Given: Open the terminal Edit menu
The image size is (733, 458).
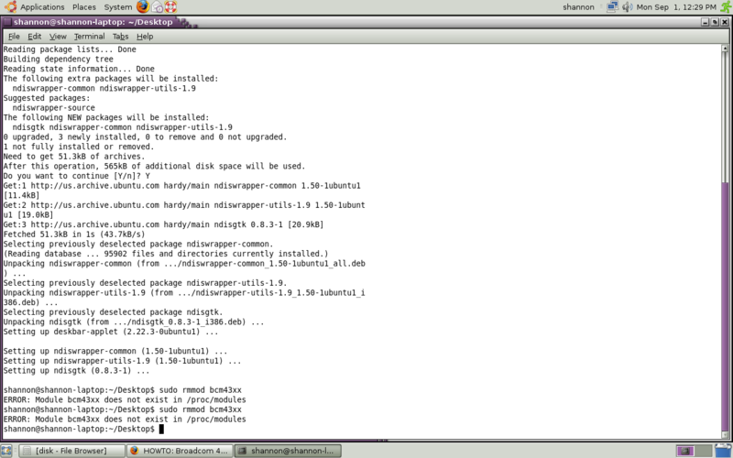Looking at the screenshot, I should (x=34, y=37).
